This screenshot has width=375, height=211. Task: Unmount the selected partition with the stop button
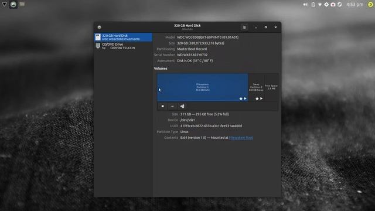pyautogui.click(x=163, y=106)
